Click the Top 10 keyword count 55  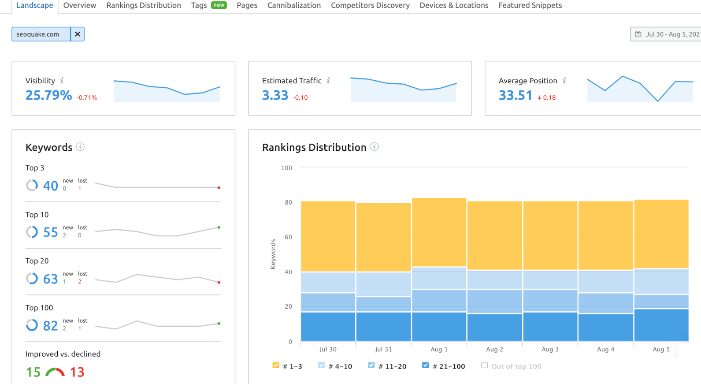(x=51, y=232)
